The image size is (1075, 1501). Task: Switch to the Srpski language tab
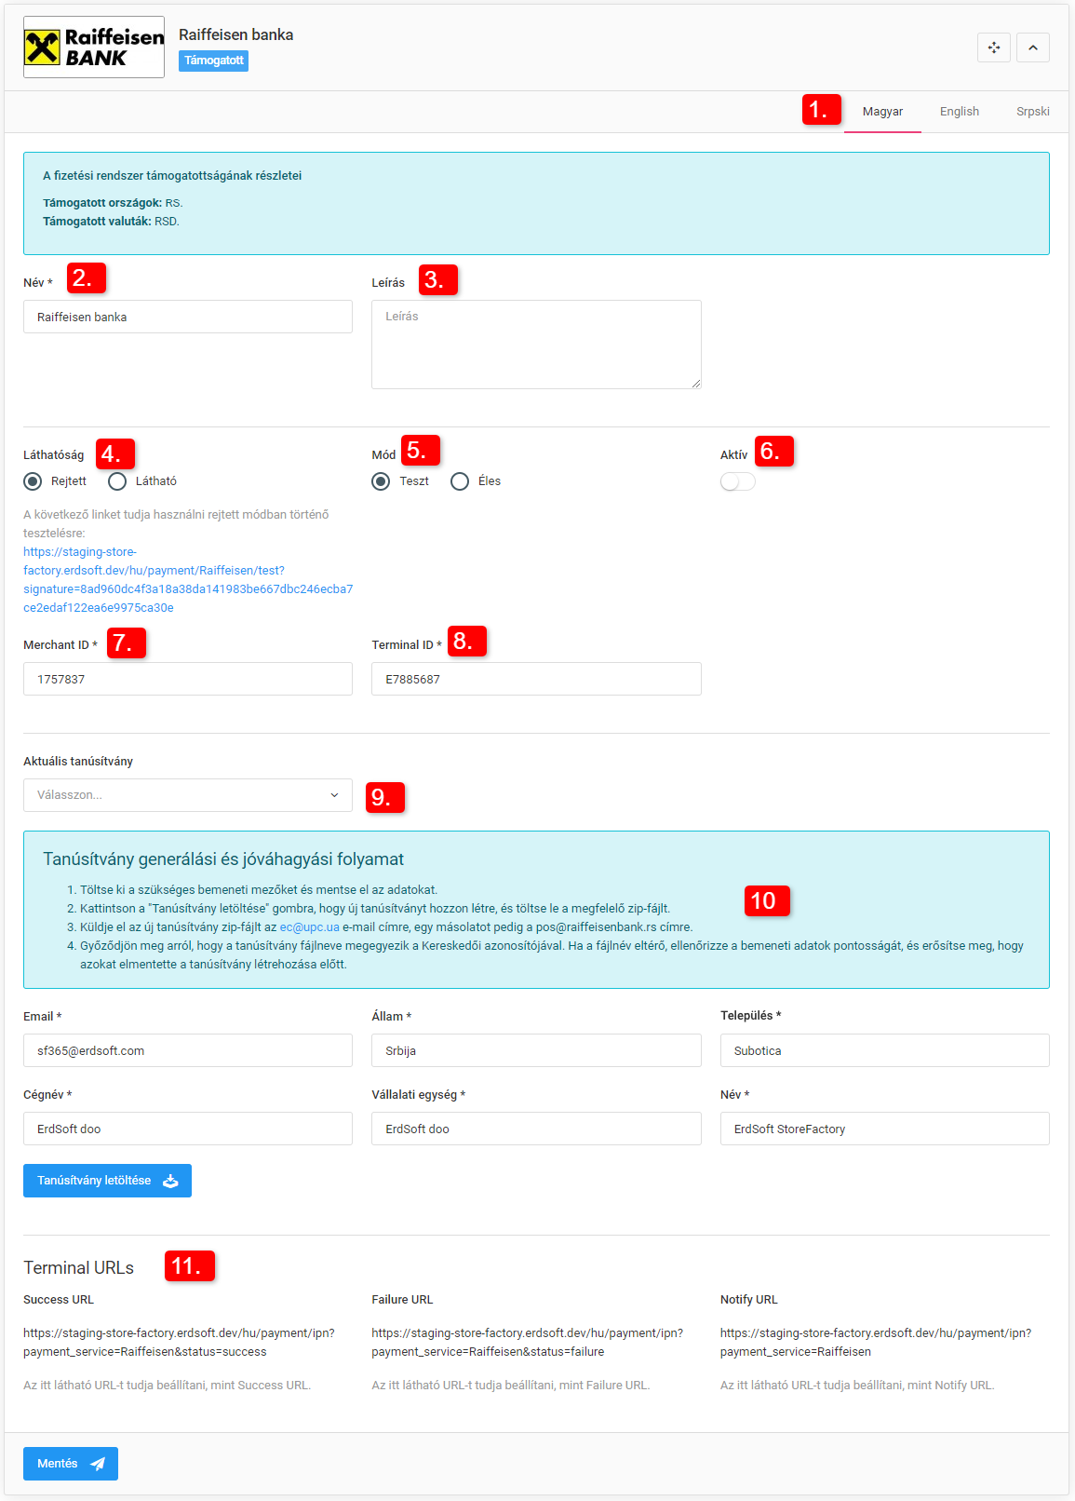(1033, 112)
